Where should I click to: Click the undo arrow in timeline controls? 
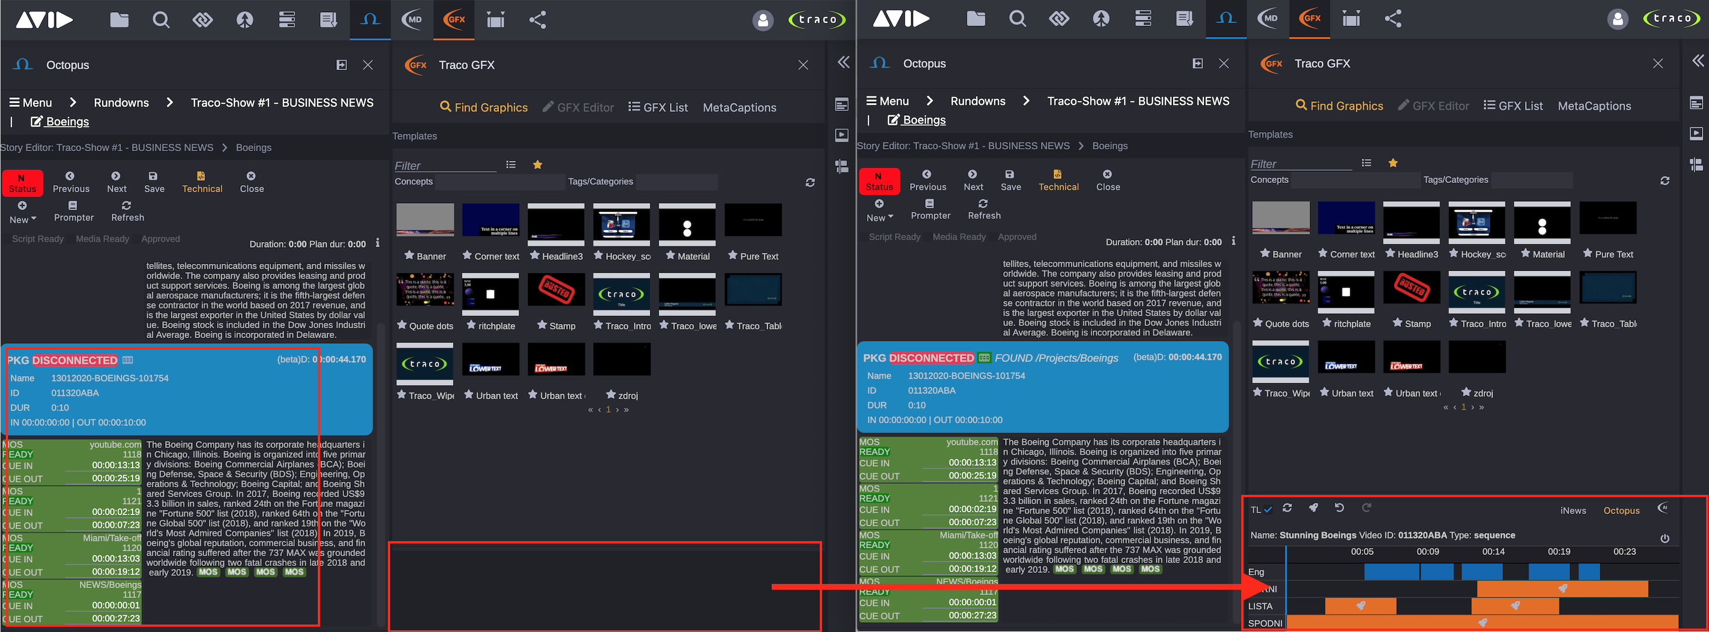[x=1340, y=508]
